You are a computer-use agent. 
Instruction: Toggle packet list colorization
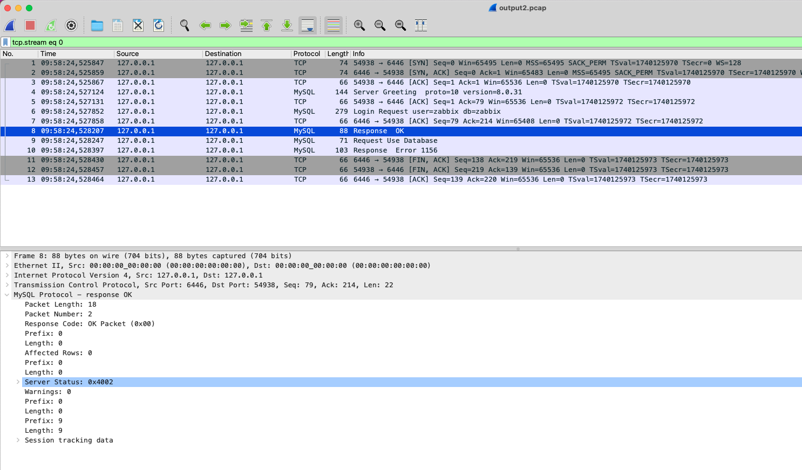click(x=334, y=25)
